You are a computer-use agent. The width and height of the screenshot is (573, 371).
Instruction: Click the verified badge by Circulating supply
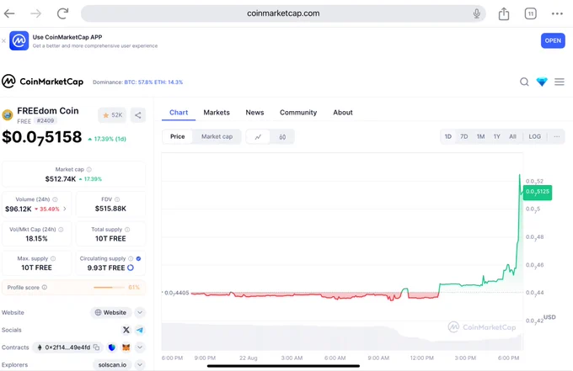138,258
